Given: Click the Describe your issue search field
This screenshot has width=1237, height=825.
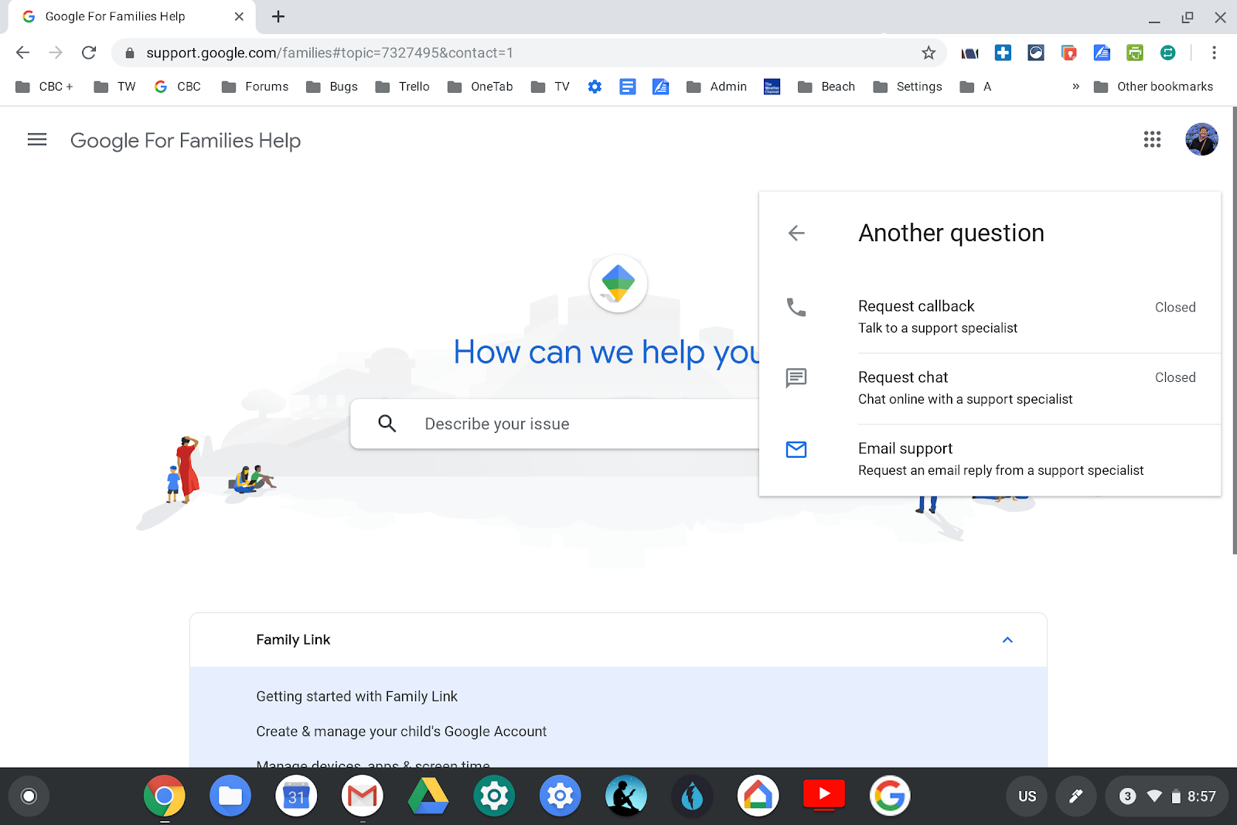Looking at the screenshot, I should [555, 424].
